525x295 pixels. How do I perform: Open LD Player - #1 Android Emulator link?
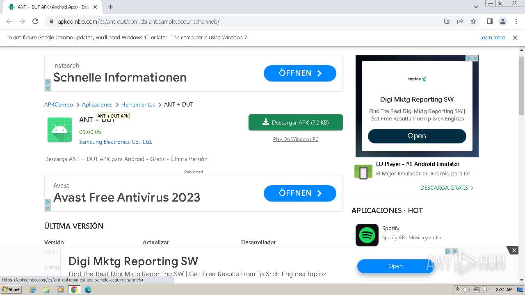(x=418, y=164)
